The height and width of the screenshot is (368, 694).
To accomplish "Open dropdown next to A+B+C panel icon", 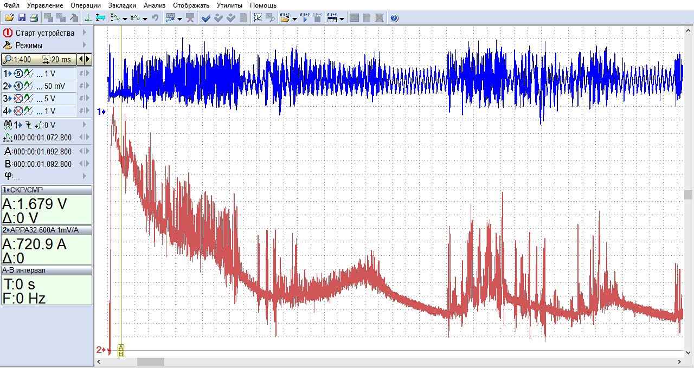I will click(342, 18).
